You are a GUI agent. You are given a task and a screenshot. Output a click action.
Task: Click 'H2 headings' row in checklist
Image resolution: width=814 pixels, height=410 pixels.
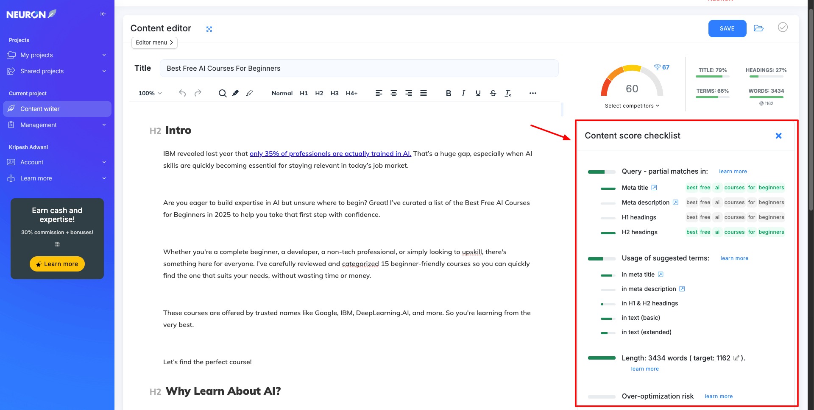click(692, 232)
